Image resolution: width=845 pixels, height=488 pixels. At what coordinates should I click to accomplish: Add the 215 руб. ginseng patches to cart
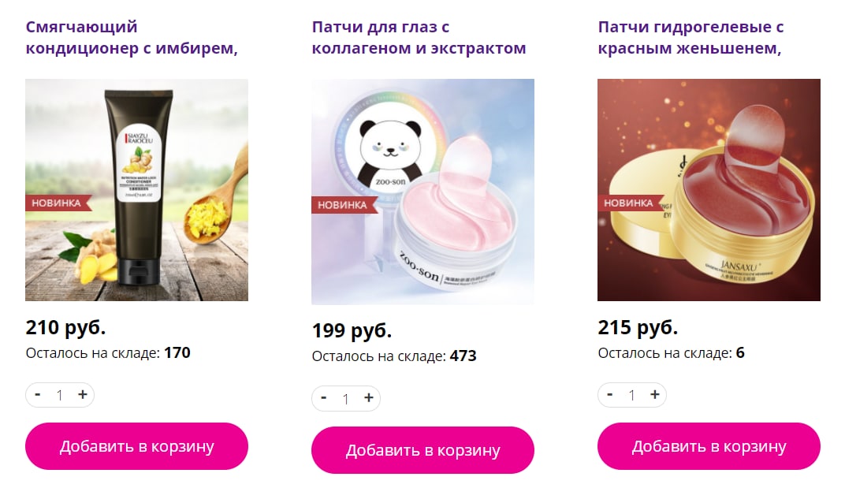709,446
